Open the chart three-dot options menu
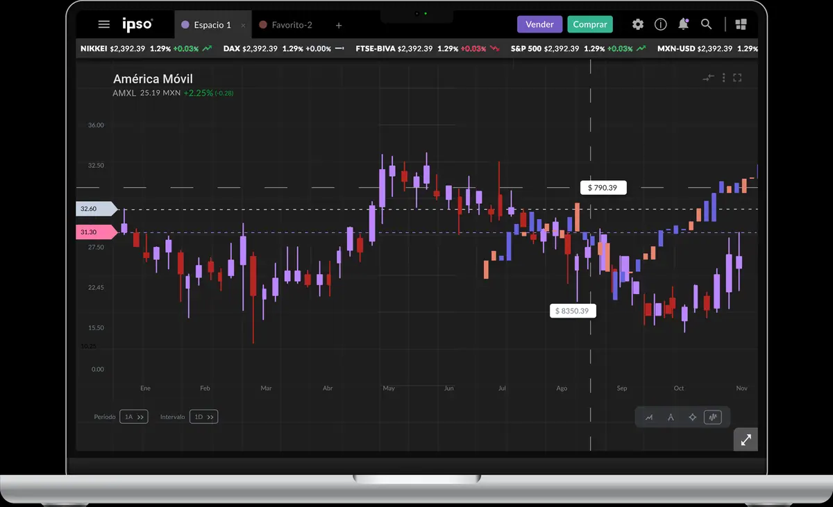 [x=723, y=78]
